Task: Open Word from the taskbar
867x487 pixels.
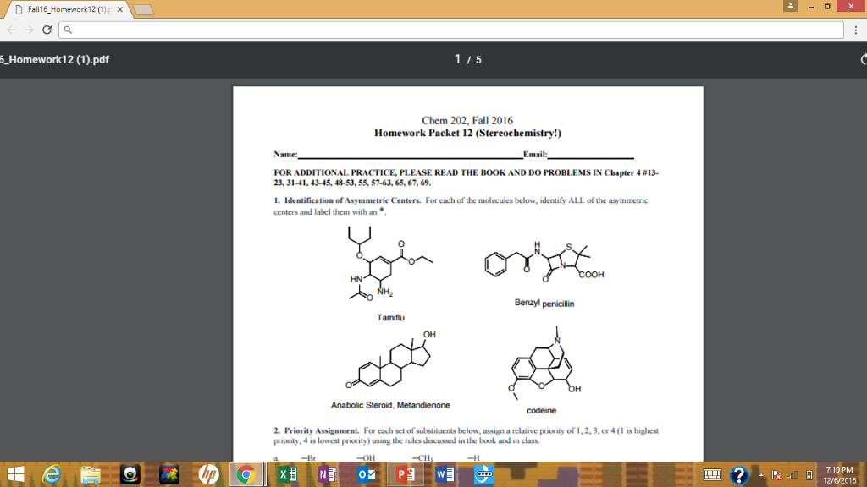Action: [445, 474]
